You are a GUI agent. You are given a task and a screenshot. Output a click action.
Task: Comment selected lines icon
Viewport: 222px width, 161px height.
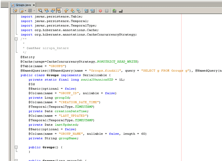[114, 11]
